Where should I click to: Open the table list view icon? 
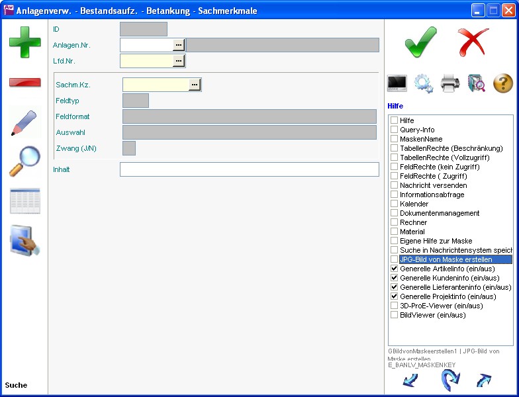pos(24,201)
